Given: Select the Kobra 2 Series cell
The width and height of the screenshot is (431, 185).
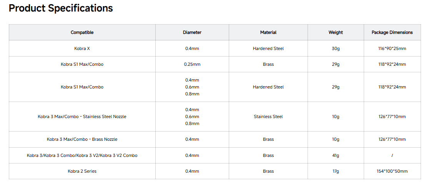Looking at the screenshot, I should 82,171.
